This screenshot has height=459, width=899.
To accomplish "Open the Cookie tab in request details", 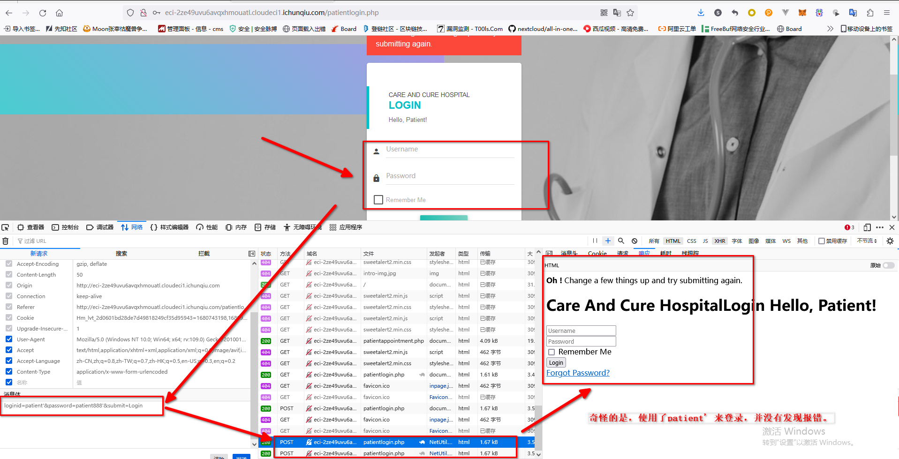I will [597, 253].
